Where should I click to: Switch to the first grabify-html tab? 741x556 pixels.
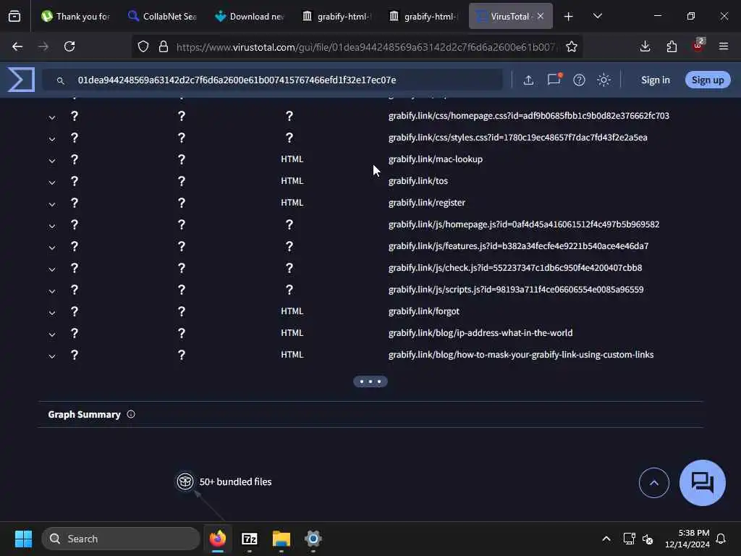point(336,16)
